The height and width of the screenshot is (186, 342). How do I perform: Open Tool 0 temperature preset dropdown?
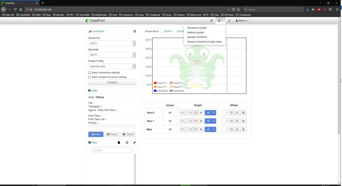point(214,113)
